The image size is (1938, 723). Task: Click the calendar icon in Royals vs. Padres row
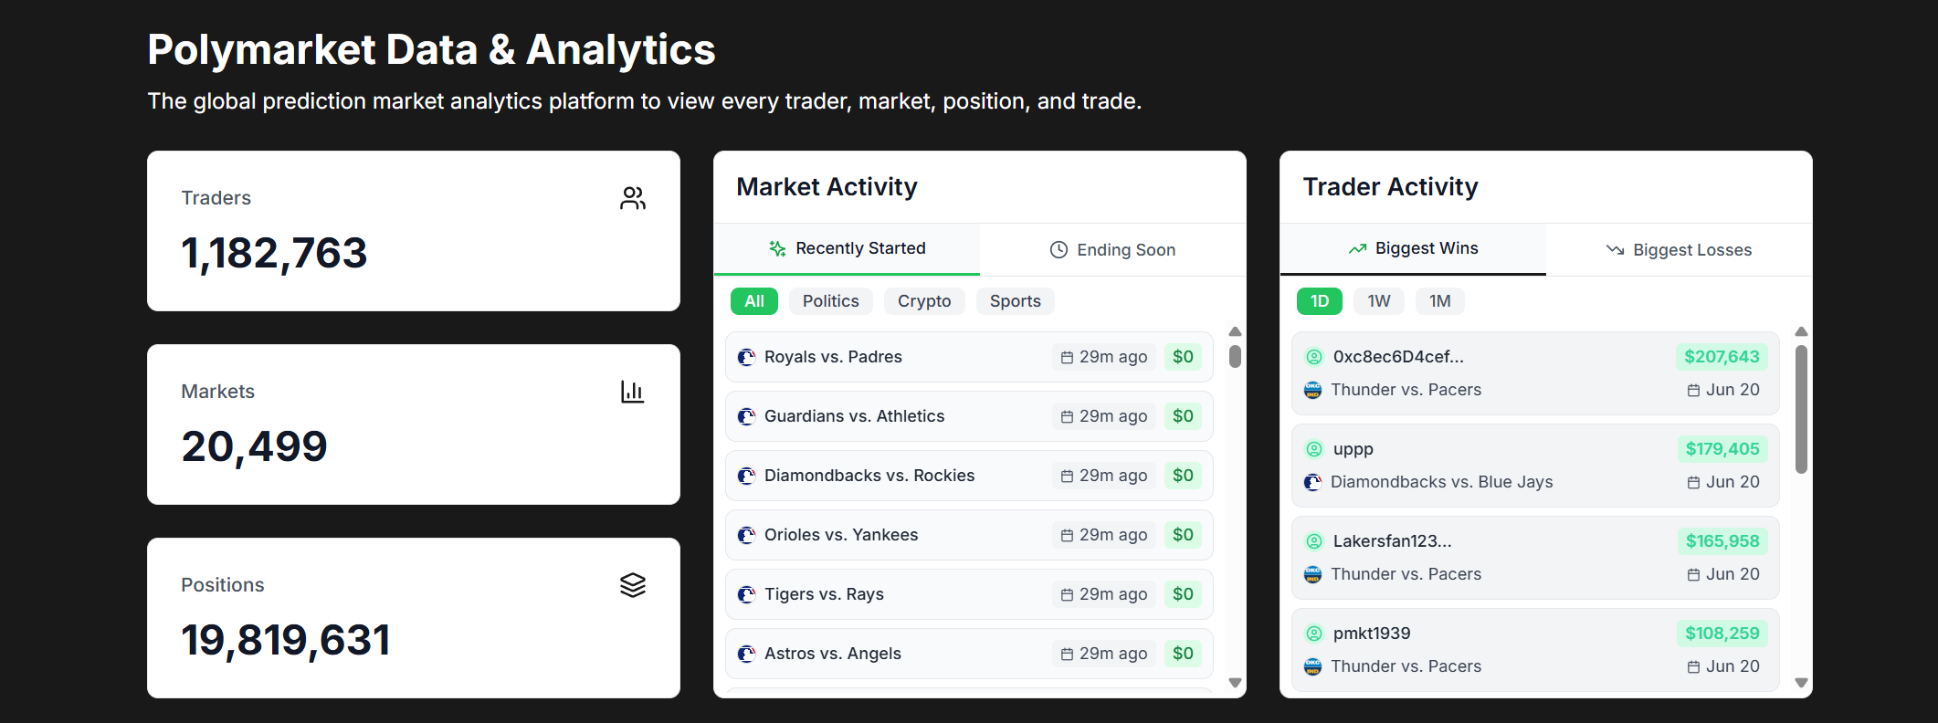tap(1067, 358)
